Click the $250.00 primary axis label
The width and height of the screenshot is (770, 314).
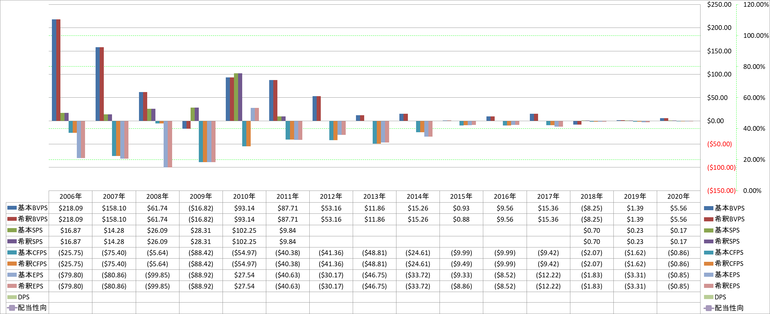[719, 4]
